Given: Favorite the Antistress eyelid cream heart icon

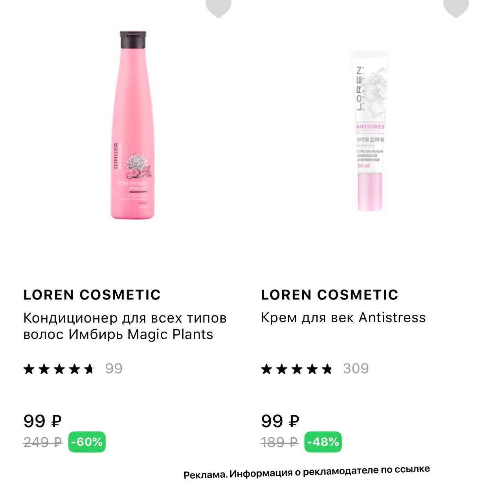Looking at the screenshot, I should 456,7.
